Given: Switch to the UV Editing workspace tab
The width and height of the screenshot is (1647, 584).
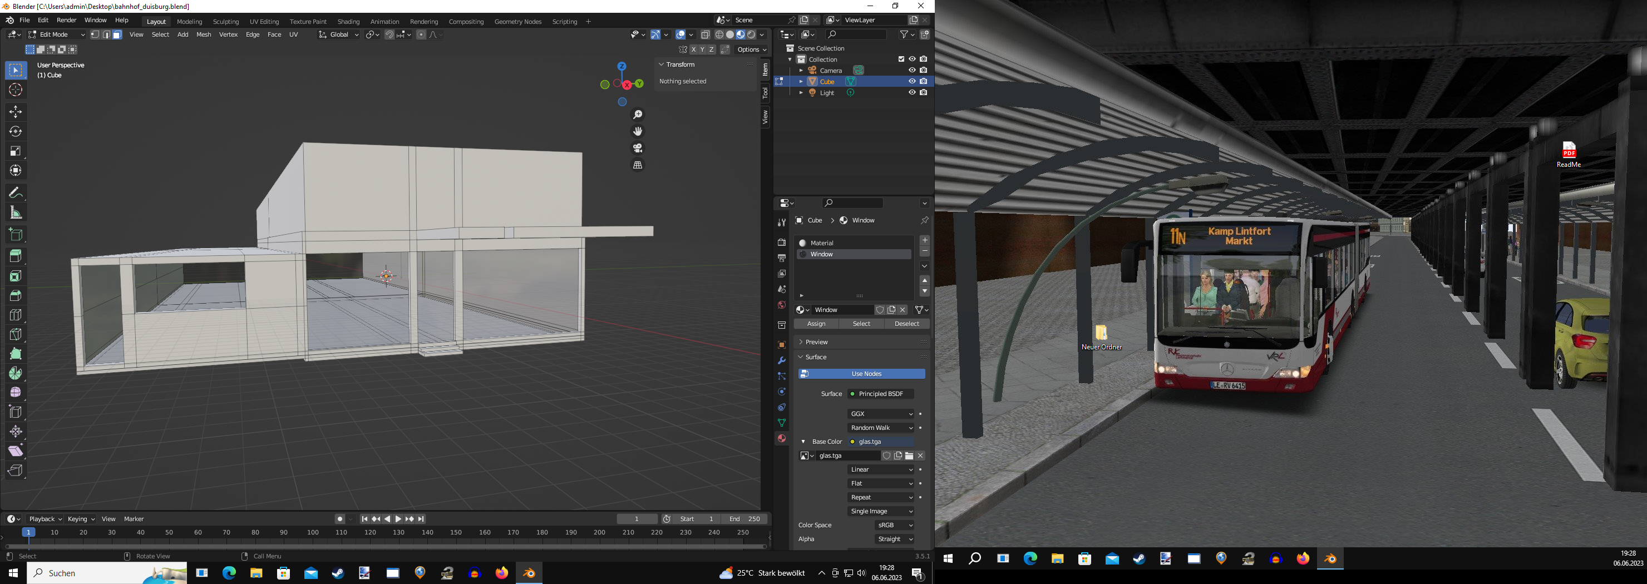Looking at the screenshot, I should pyautogui.click(x=264, y=22).
